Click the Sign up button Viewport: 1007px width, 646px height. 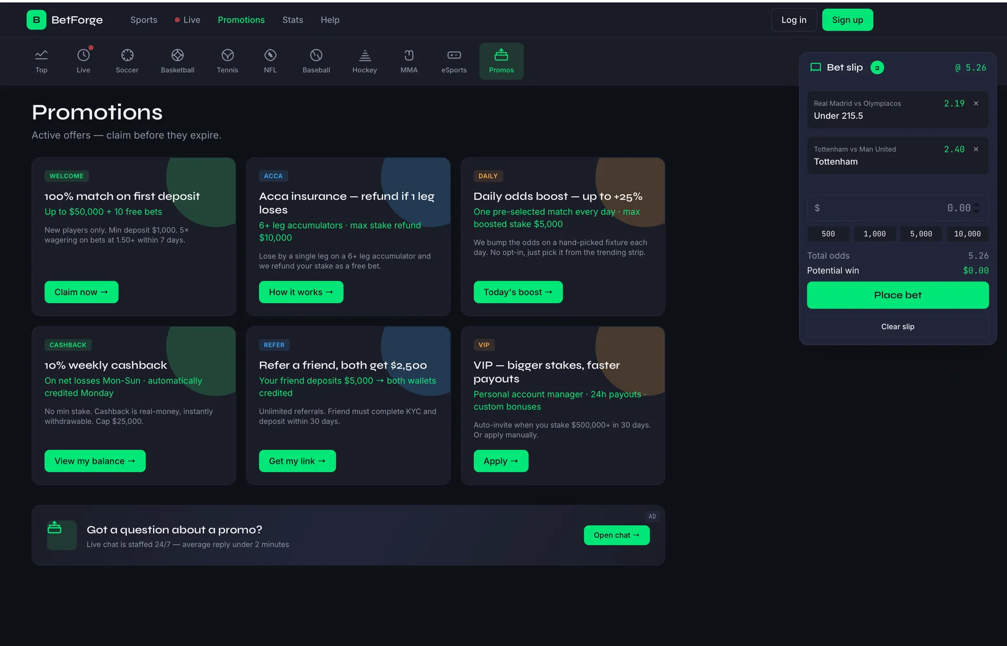(847, 20)
